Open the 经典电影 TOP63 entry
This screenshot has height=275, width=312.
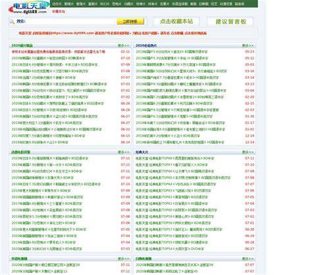coord(173,190)
